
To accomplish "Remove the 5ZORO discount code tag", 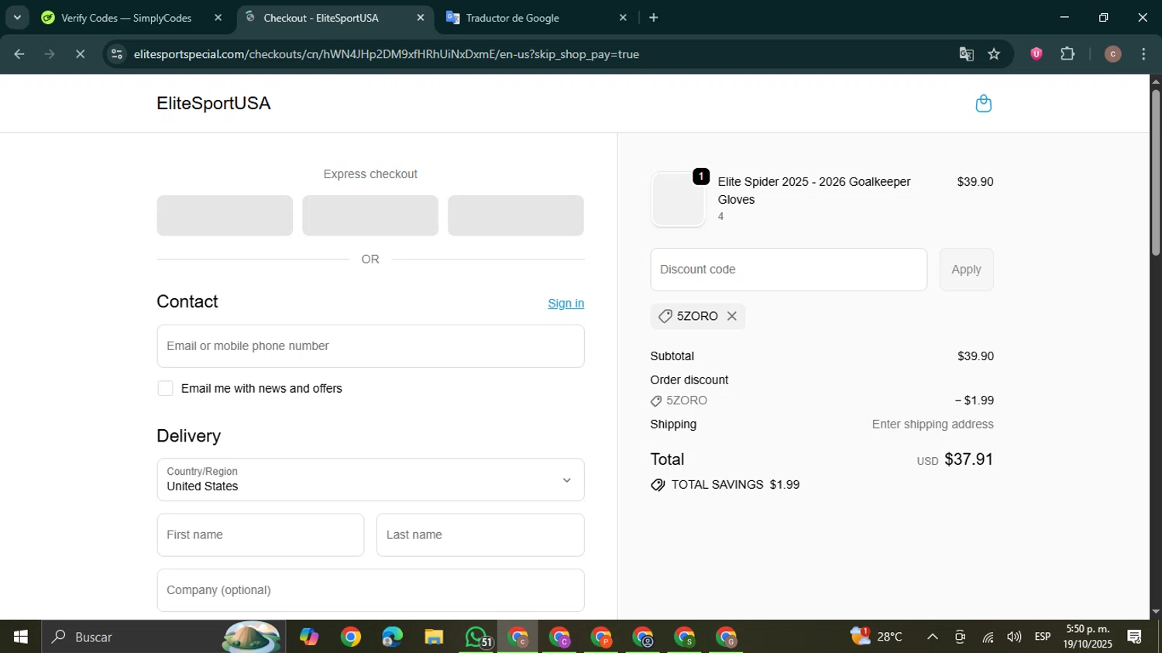I will coord(731,316).
